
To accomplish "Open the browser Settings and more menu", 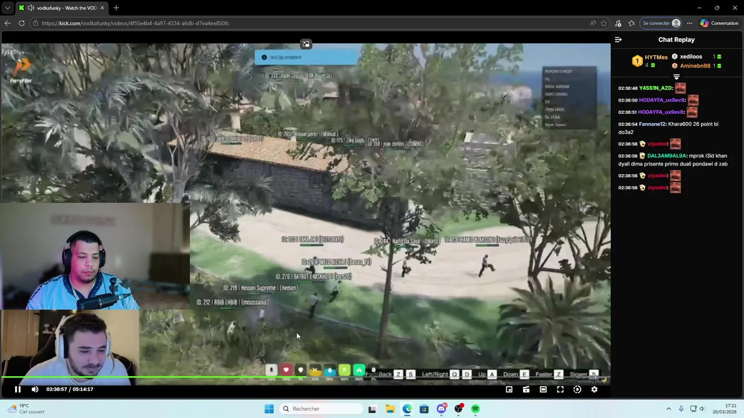I will 689,23.
